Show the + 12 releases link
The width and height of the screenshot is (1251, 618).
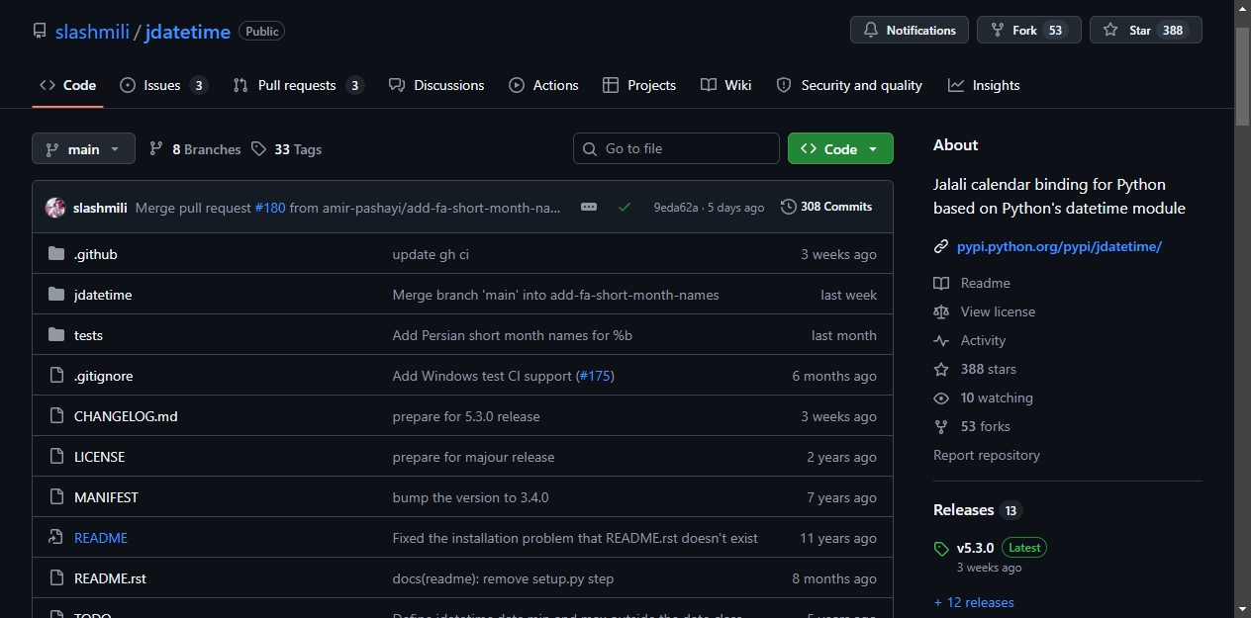(x=974, y=602)
